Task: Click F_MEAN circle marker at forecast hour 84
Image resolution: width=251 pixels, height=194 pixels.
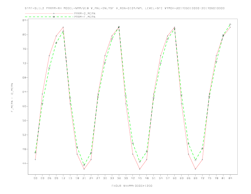Action: point(230,24)
